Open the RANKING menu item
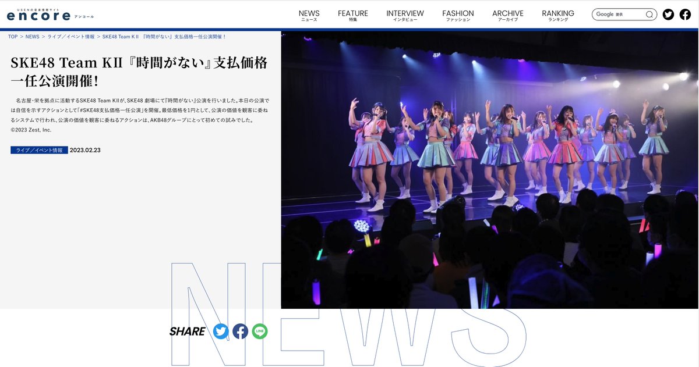 [558, 16]
